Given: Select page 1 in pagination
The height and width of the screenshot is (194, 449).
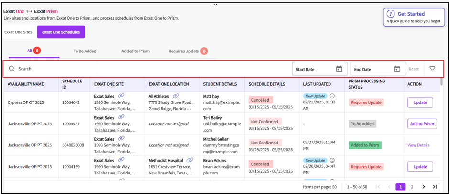Looking at the screenshot, I should coord(401,187).
